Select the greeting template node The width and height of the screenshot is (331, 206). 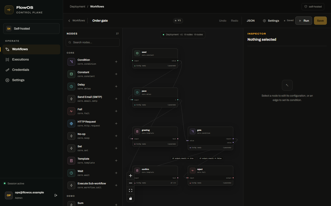coord(155,137)
